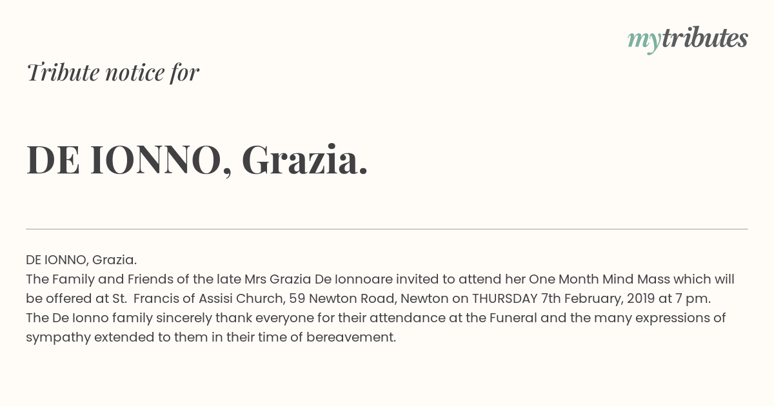Click the green "my" part of logo
Image resolution: width=774 pixels, height=406 pixels.
pyautogui.click(x=644, y=42)
